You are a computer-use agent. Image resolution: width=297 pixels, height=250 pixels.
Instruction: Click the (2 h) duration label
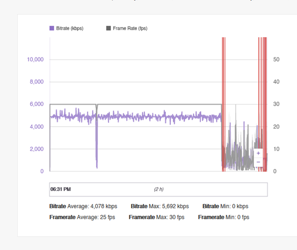(x=159, y=189)
